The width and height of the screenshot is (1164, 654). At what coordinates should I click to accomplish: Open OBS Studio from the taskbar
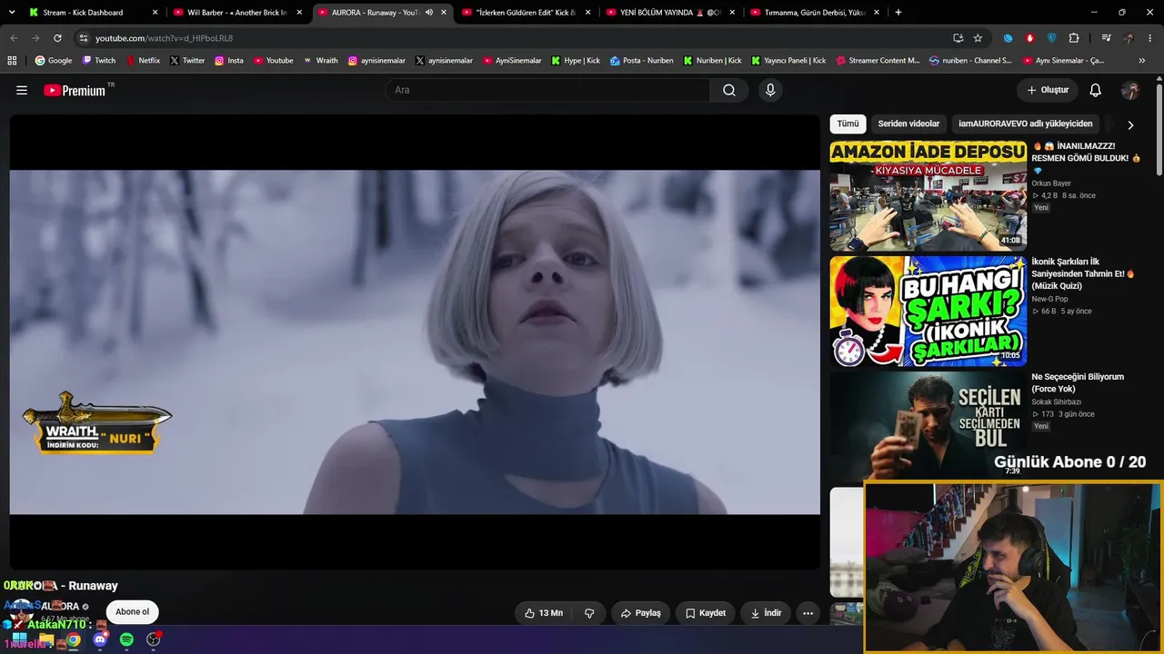click(154, 640)
